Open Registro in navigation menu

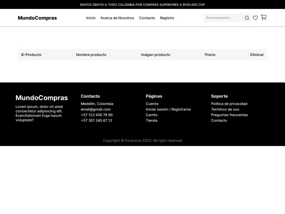click(x=167, y=18)
